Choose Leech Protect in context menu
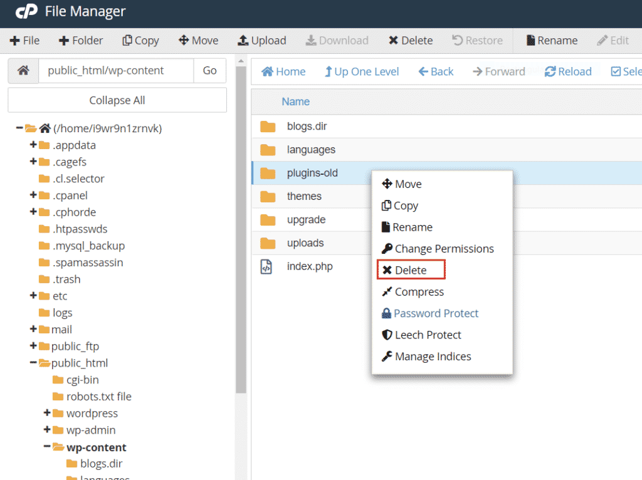This screenshot has width=642, height=480. click(x=421, y=335)
